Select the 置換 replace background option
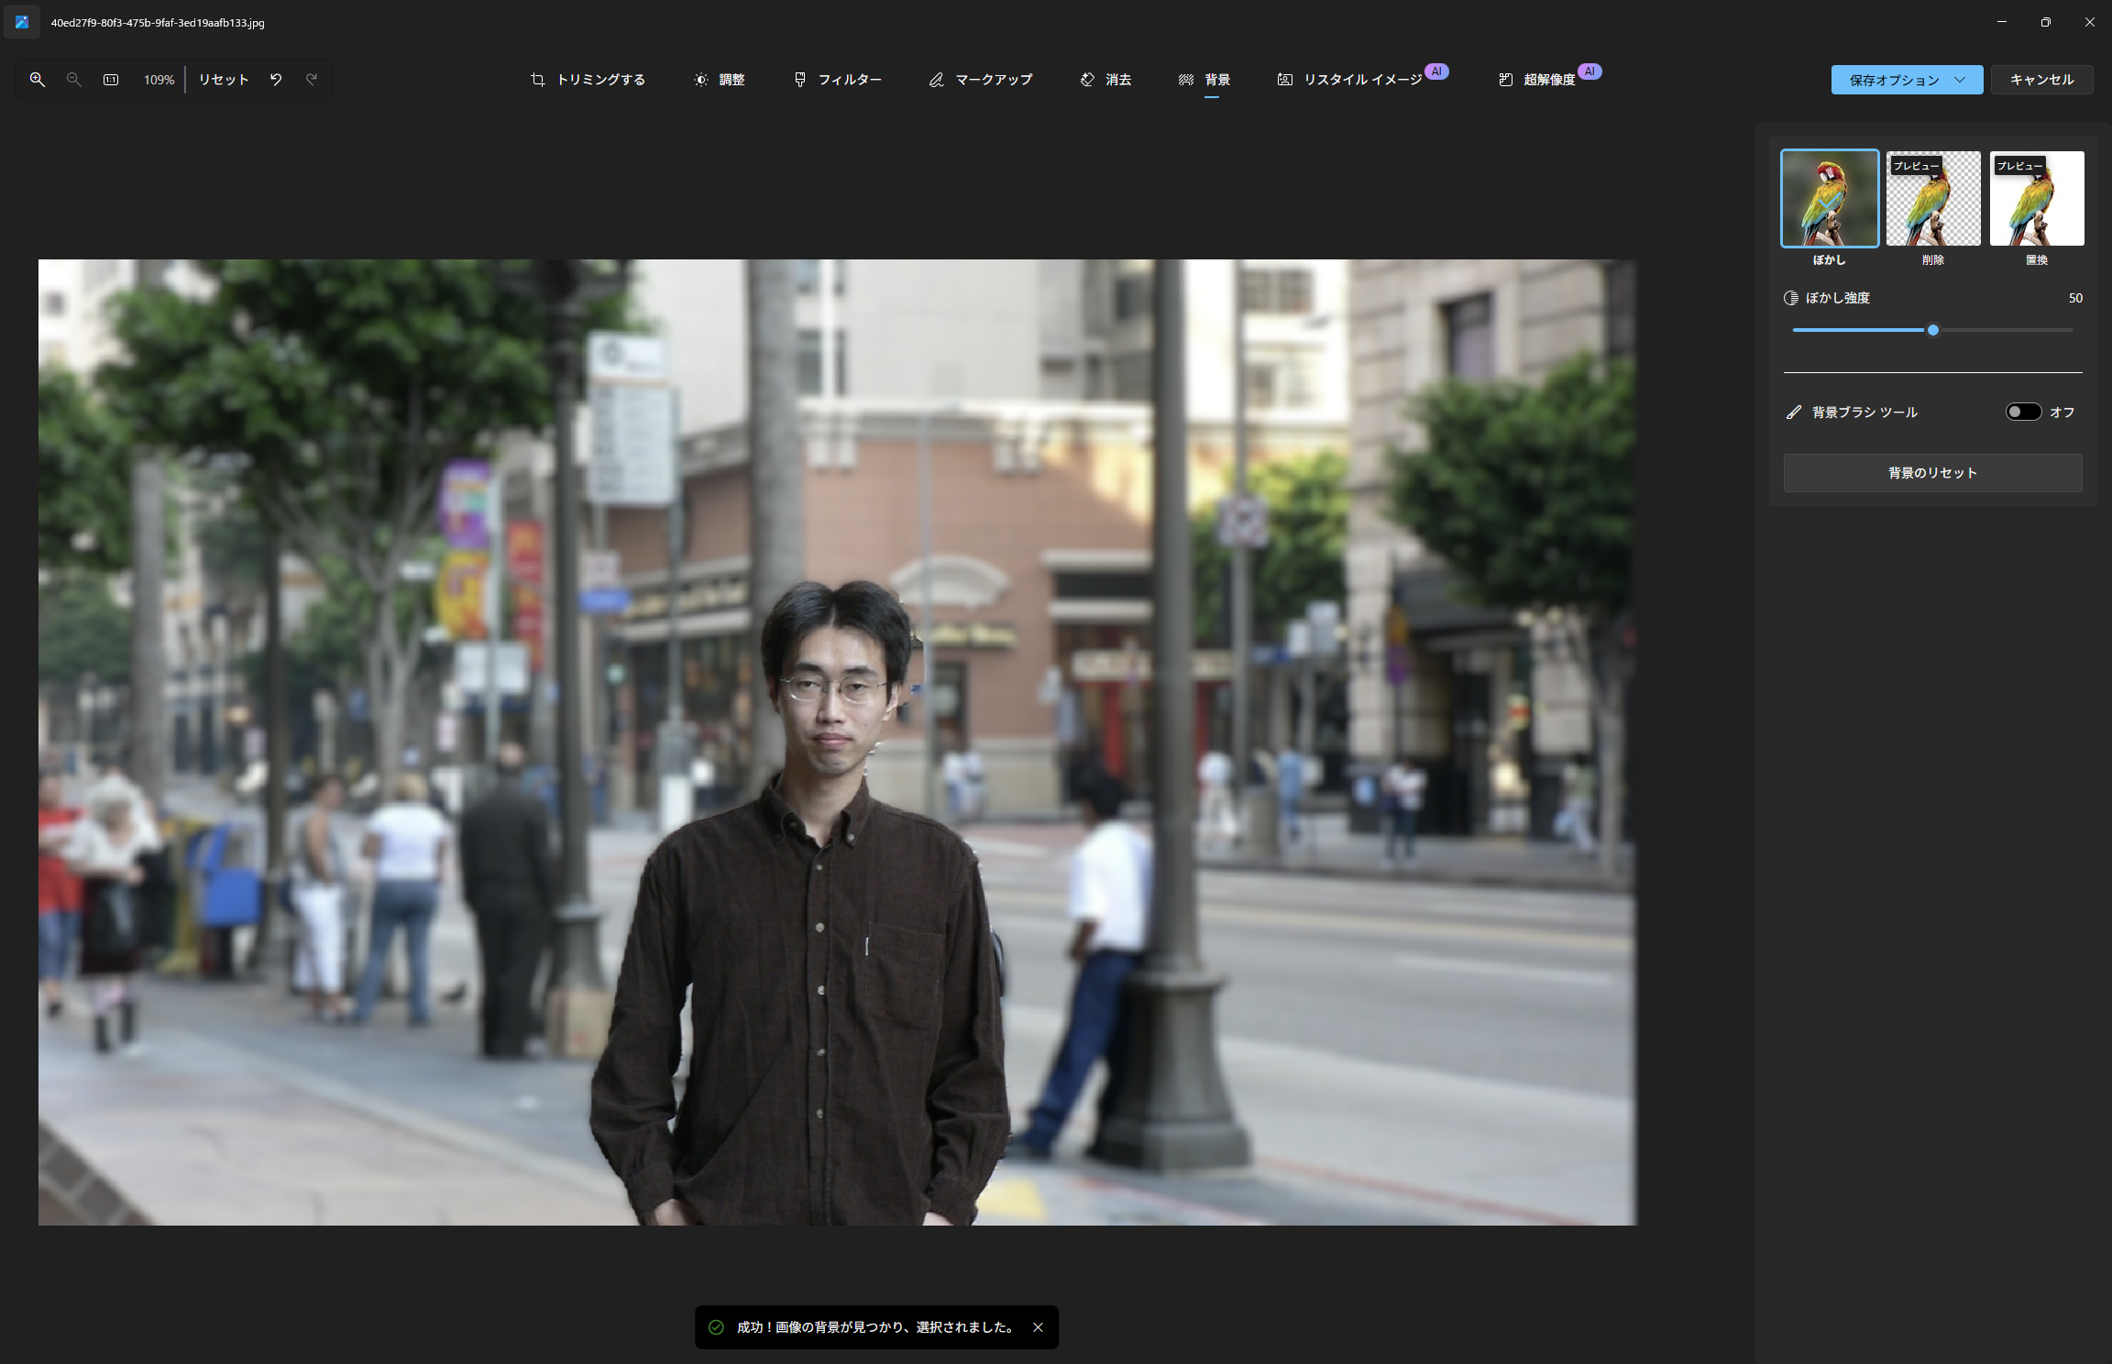The width and height of the screenshot is (2112, 1364). coord(2036,199)
